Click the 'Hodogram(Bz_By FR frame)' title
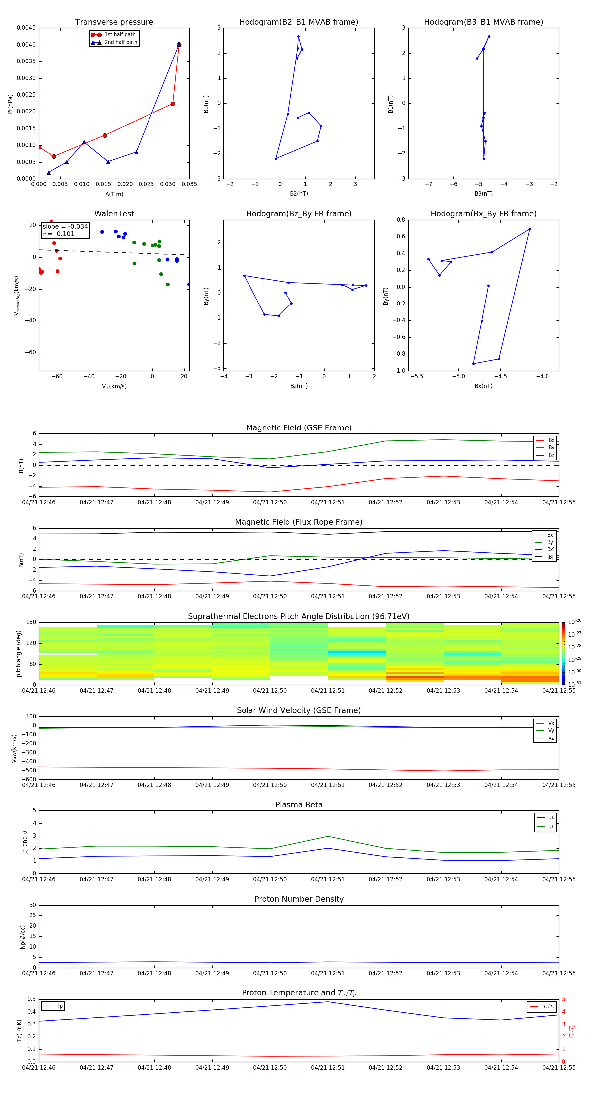This screenshot has height=1097, width=598. 299,214
